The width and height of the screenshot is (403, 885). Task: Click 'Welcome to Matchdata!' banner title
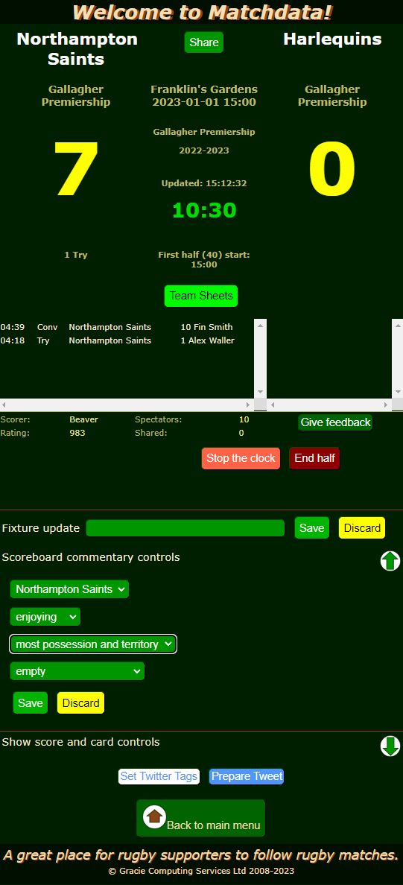[x=203, y=12]
